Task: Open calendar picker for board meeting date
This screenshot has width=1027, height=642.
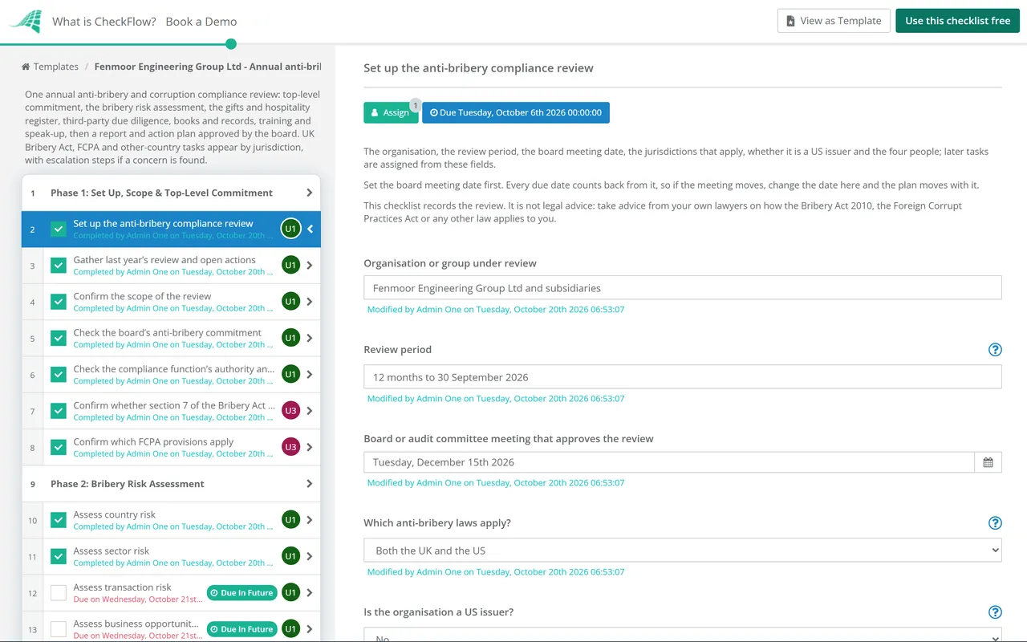Action: pyautogui.click(x=988, y=462)
